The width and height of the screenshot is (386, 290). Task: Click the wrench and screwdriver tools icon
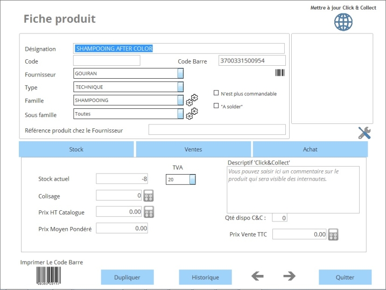(x=364, y=133)
